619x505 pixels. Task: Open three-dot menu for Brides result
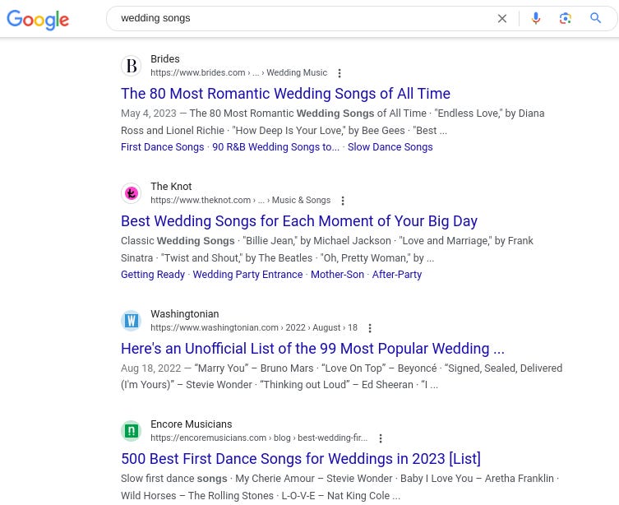(x=340, y=73)
